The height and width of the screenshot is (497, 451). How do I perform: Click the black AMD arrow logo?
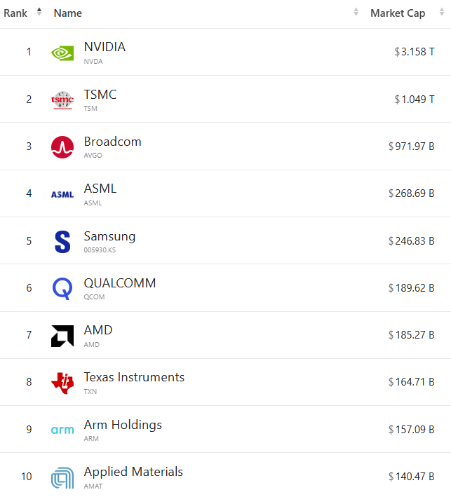coord(62,336)
